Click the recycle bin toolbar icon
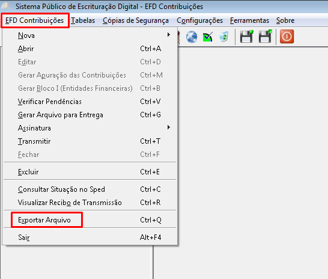 click(224, 37)
